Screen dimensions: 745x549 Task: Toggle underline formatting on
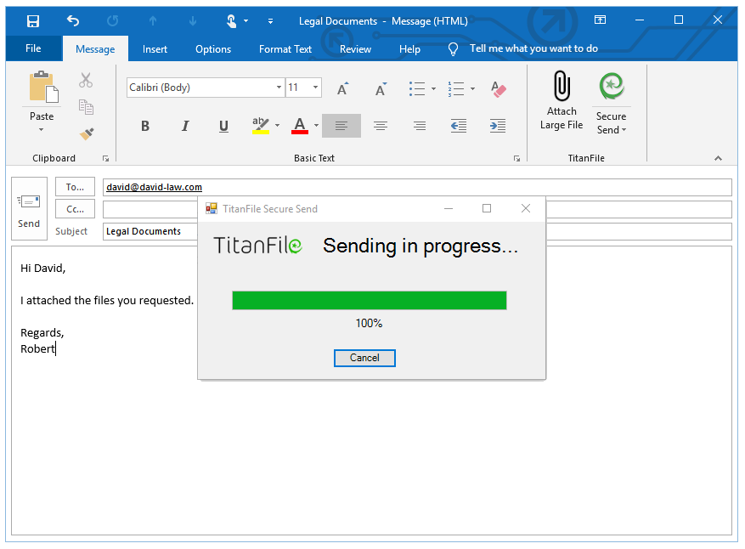pyautogui.click(x=223, y=126)
